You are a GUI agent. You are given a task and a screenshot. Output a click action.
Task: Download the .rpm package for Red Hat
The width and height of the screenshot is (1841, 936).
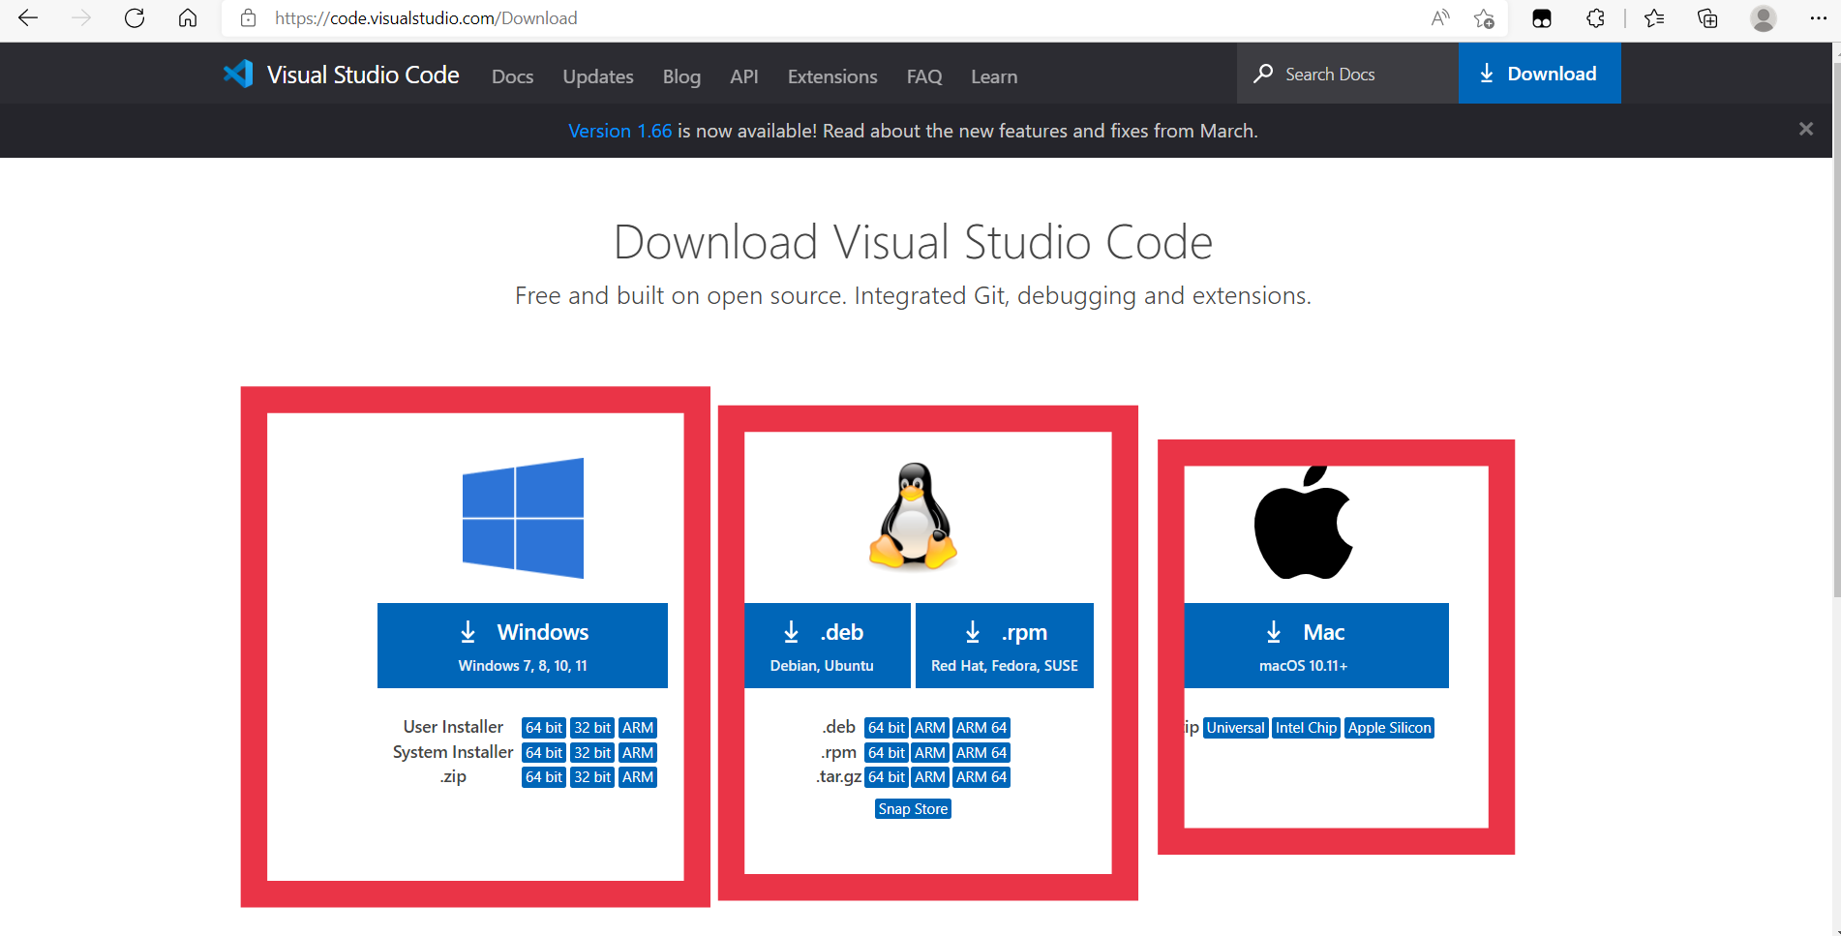pyautogui.click(x=1005, y=646)
